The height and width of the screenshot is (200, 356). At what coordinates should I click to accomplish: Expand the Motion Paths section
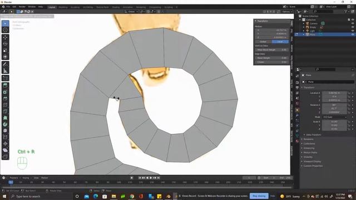(310, 153)
